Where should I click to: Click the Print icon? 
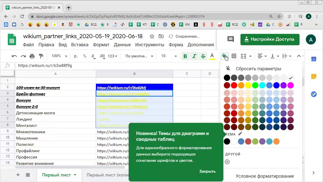(32, 56)
